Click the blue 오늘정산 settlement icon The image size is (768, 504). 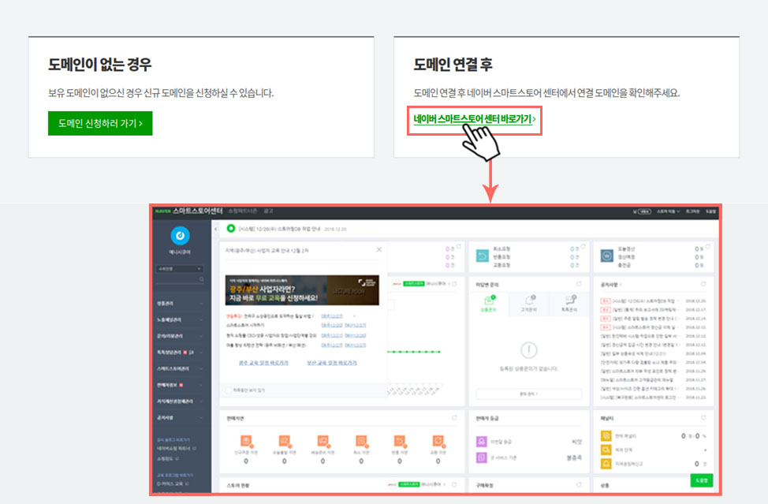607,256
